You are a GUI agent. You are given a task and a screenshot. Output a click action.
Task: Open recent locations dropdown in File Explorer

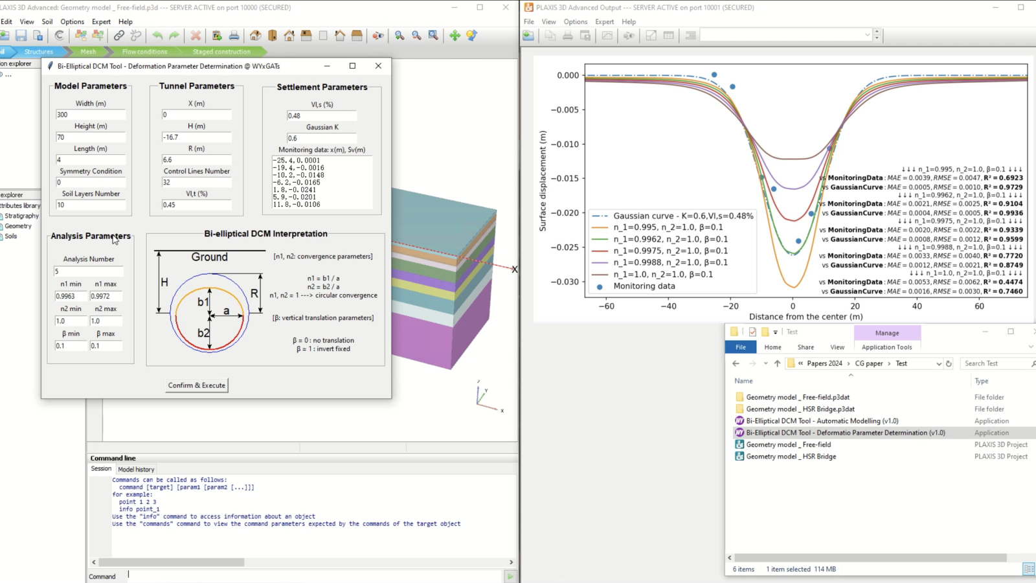pyautogui.click(x=765, y=363)
